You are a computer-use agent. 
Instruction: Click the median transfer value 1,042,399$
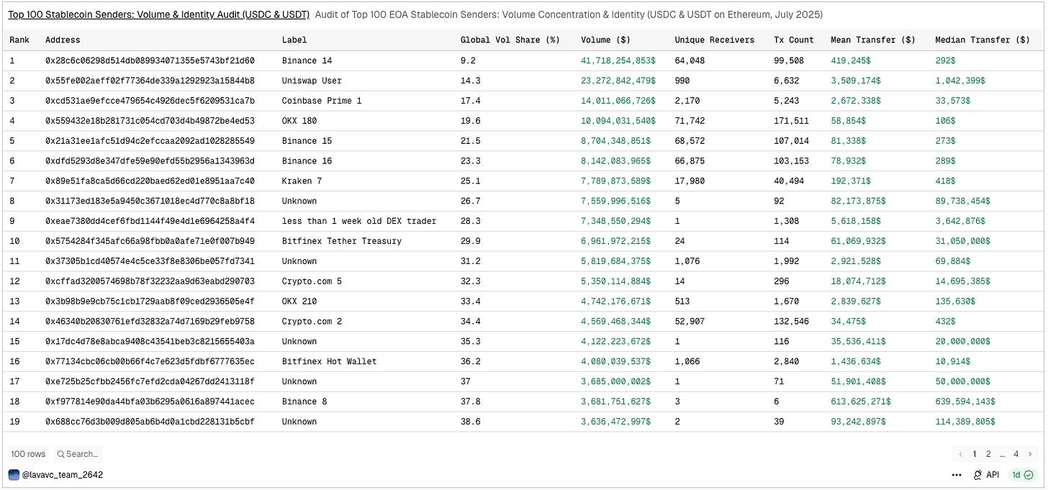click(x=960, y=81)
